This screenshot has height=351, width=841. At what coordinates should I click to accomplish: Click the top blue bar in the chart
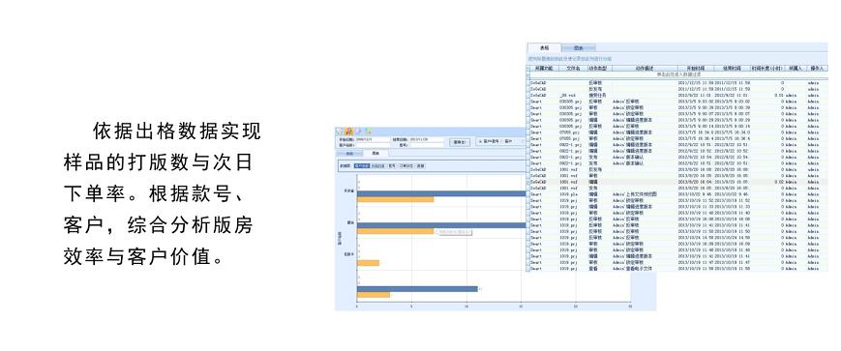441,193
